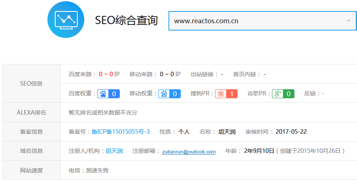
Task: Click the 移动来路 0 ~ 0 IP value
Action: click(x=170, y=74)
